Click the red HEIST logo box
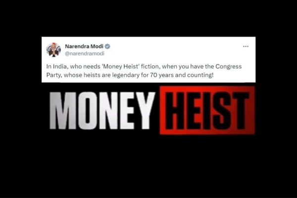297x198 pixels. pos(207,110)
